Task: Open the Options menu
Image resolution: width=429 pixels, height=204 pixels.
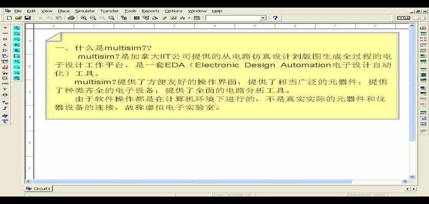Action: [174, 11]
